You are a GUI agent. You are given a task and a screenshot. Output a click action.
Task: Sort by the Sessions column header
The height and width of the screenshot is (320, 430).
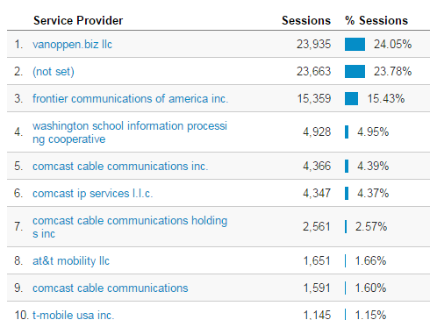pos(306,20)
